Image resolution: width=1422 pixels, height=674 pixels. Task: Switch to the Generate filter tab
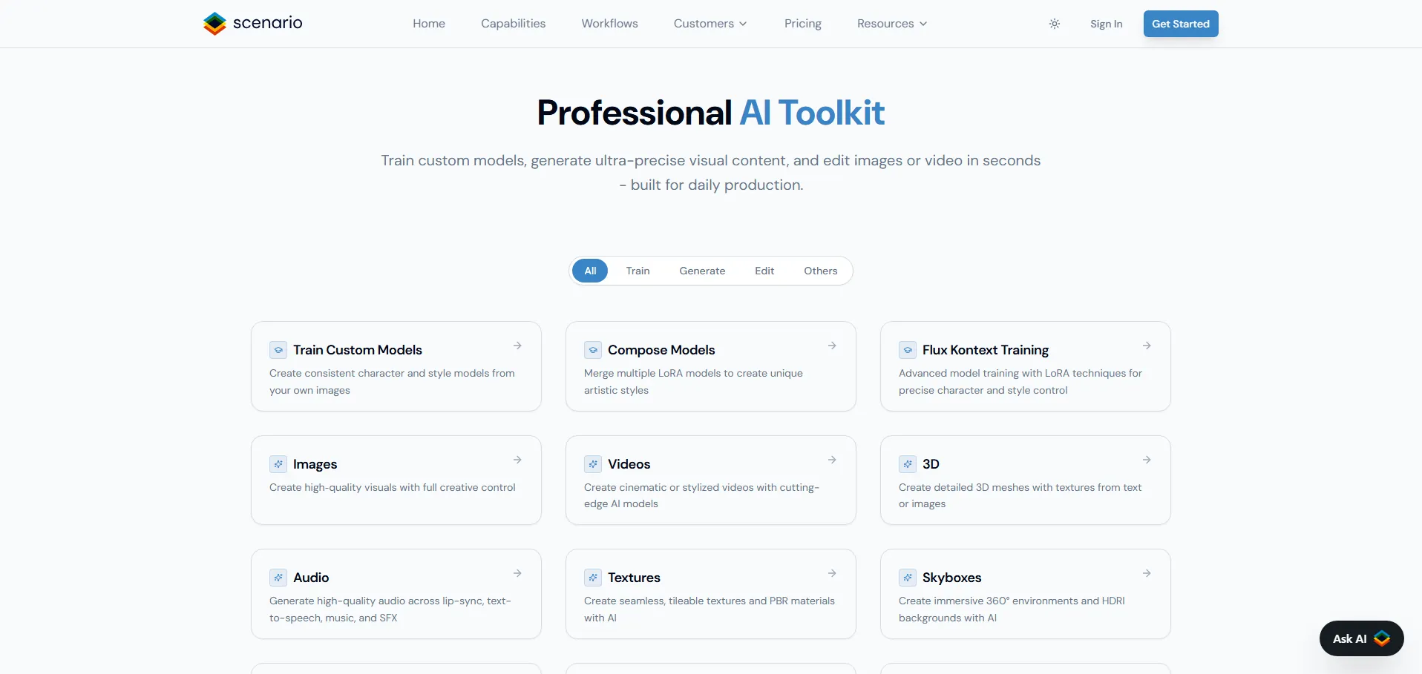pos(702,271)
